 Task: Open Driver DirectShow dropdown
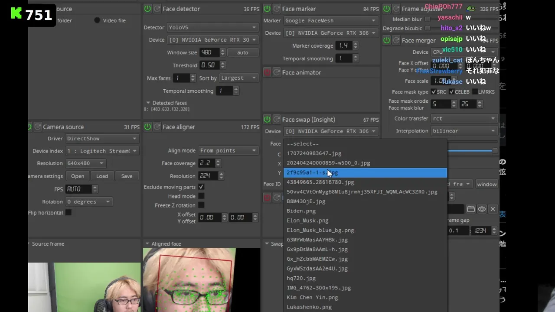coord(102,139)
